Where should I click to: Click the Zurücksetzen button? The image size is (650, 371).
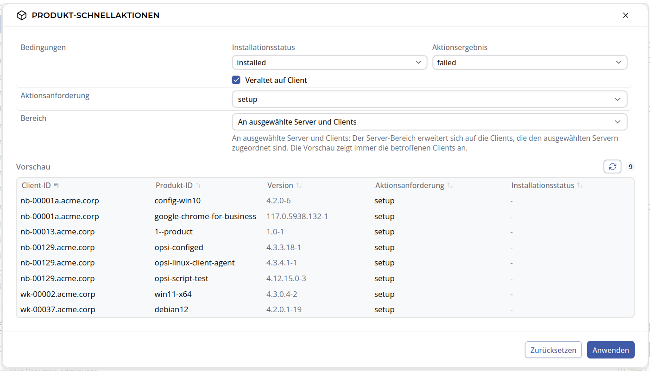tap(553, 350)
